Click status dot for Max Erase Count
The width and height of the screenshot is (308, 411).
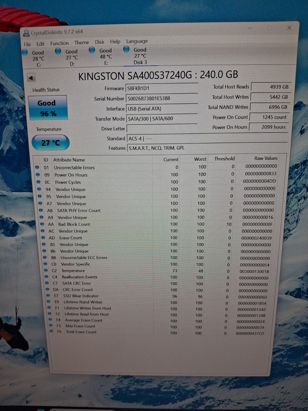(51, 325)
